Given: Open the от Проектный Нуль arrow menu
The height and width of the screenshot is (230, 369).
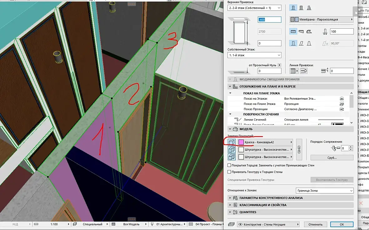Looking at the screenshot, I should coord(279,65).
